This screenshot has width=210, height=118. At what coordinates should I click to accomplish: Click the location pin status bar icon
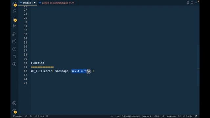point(112,116)
